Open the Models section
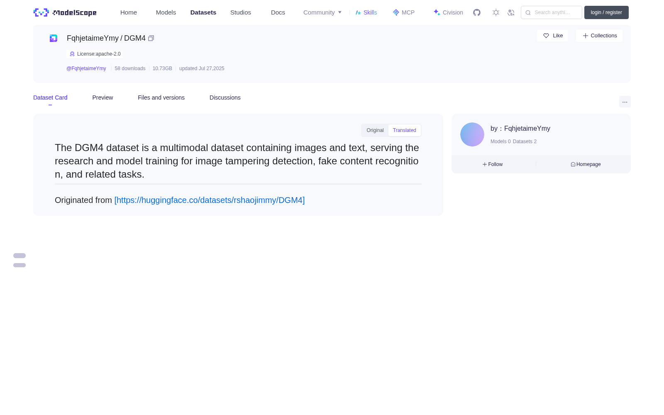 pyautogui.click(x=166, y=12)
